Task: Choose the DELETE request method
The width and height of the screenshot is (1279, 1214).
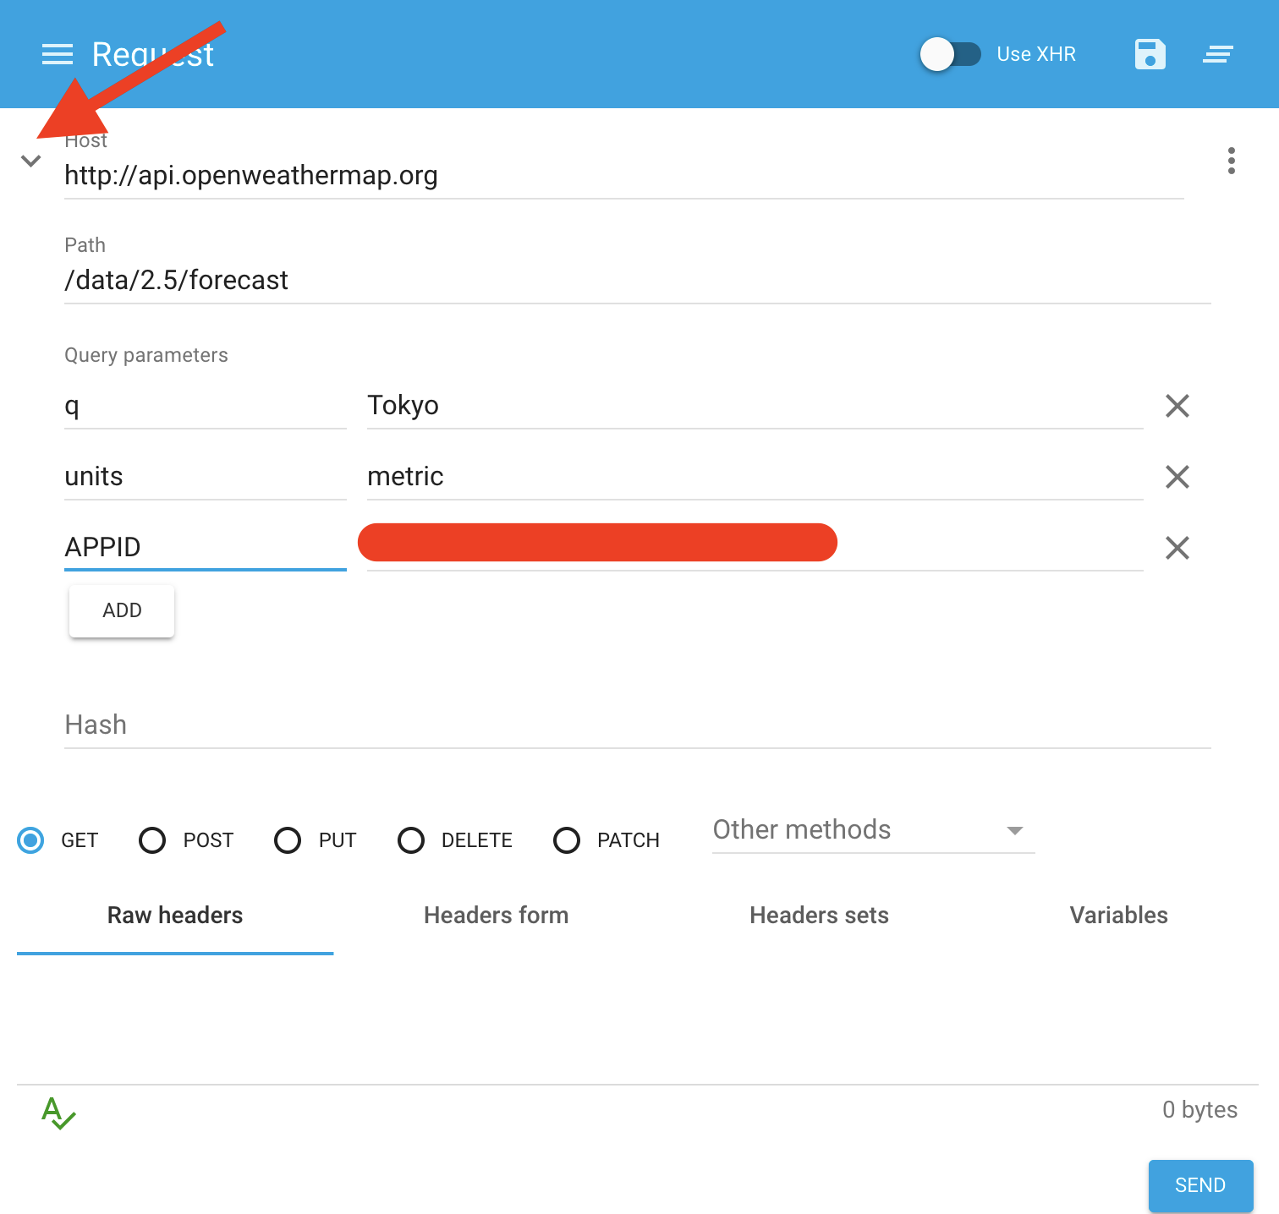Action: click(411, 840)
